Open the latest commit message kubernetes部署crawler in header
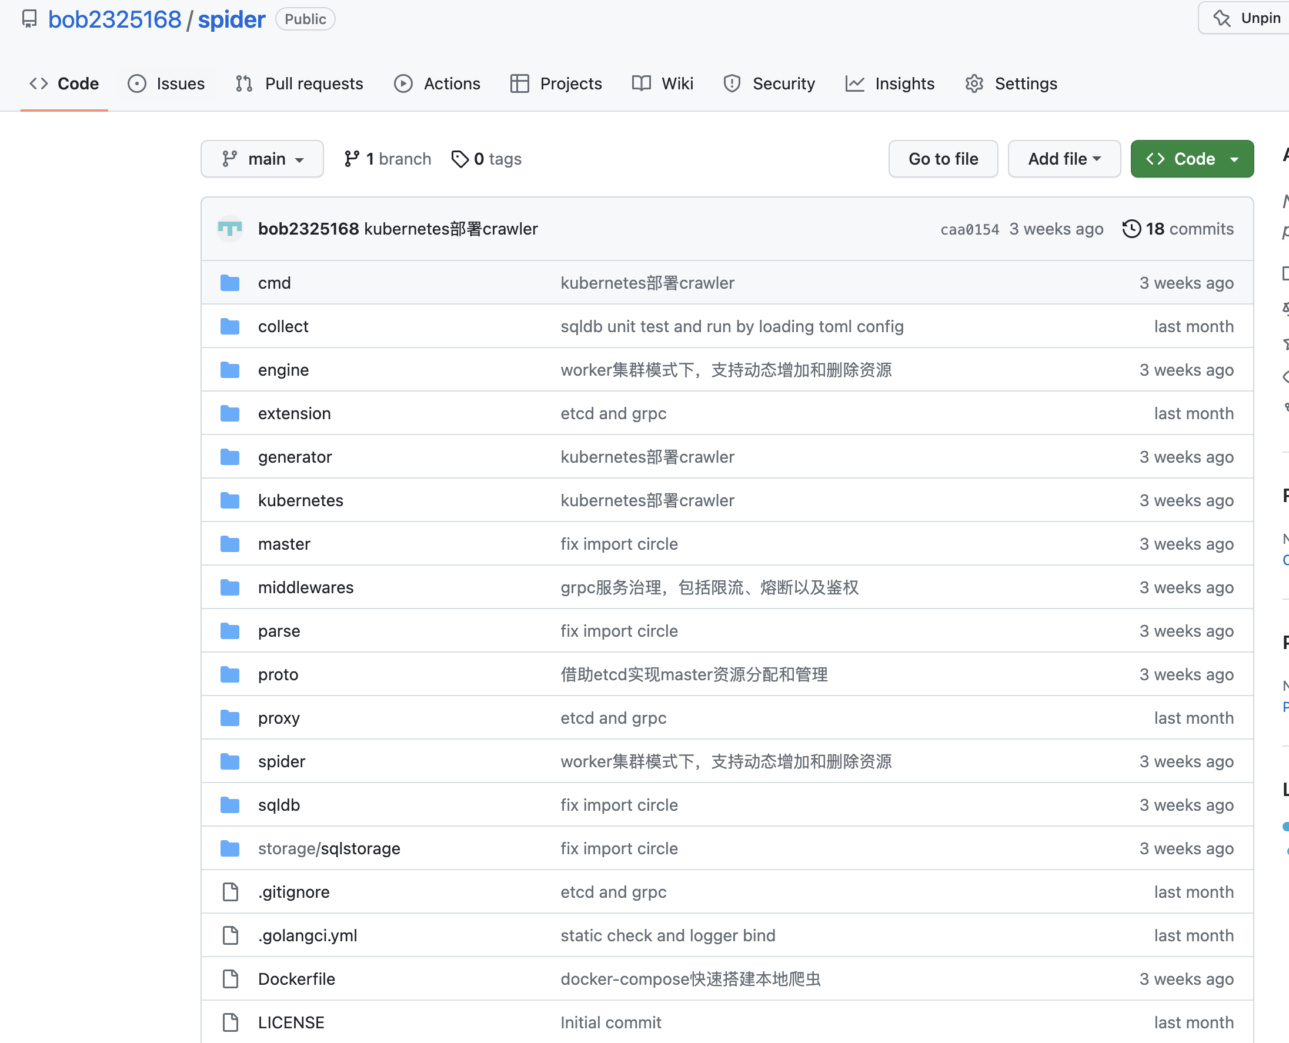The height and width of the screenshot is (1043, 1289). (450, 229)
